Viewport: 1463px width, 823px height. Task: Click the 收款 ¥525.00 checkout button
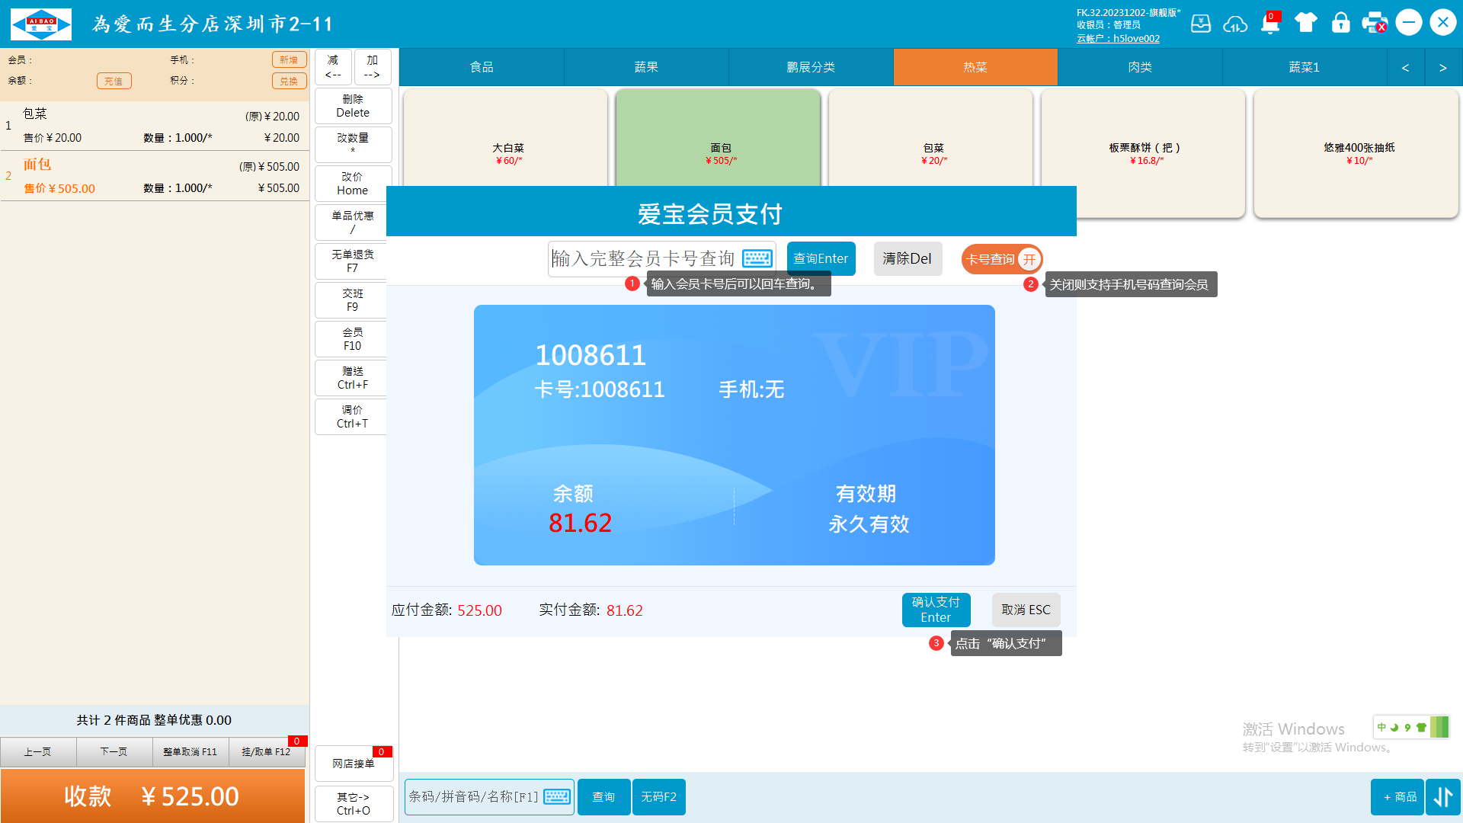pyautogui.click(x=152, y=796)
